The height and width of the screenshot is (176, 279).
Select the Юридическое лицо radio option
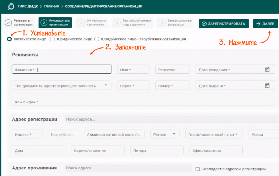point(53,39)
